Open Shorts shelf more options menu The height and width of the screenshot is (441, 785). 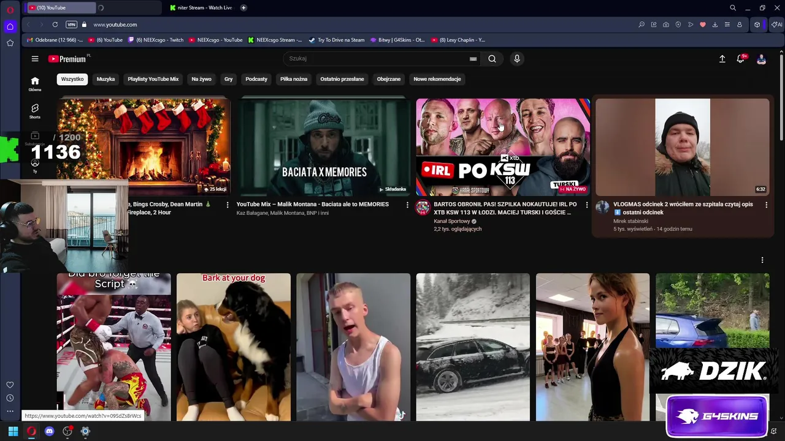pos(762,260)
